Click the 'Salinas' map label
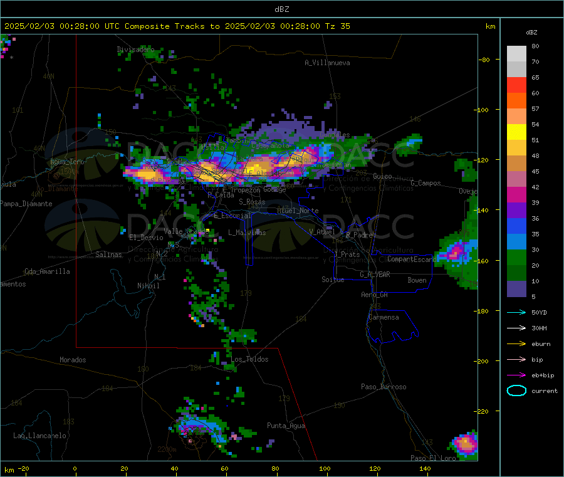 tap(108, 254)
